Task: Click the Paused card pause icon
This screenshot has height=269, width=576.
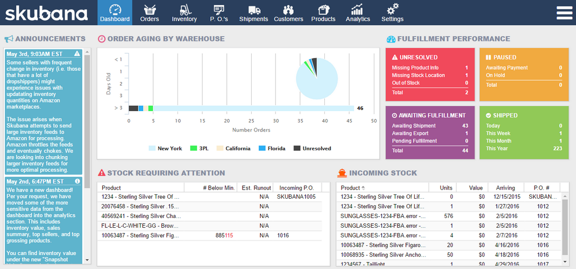Action: tap(488, 57)
